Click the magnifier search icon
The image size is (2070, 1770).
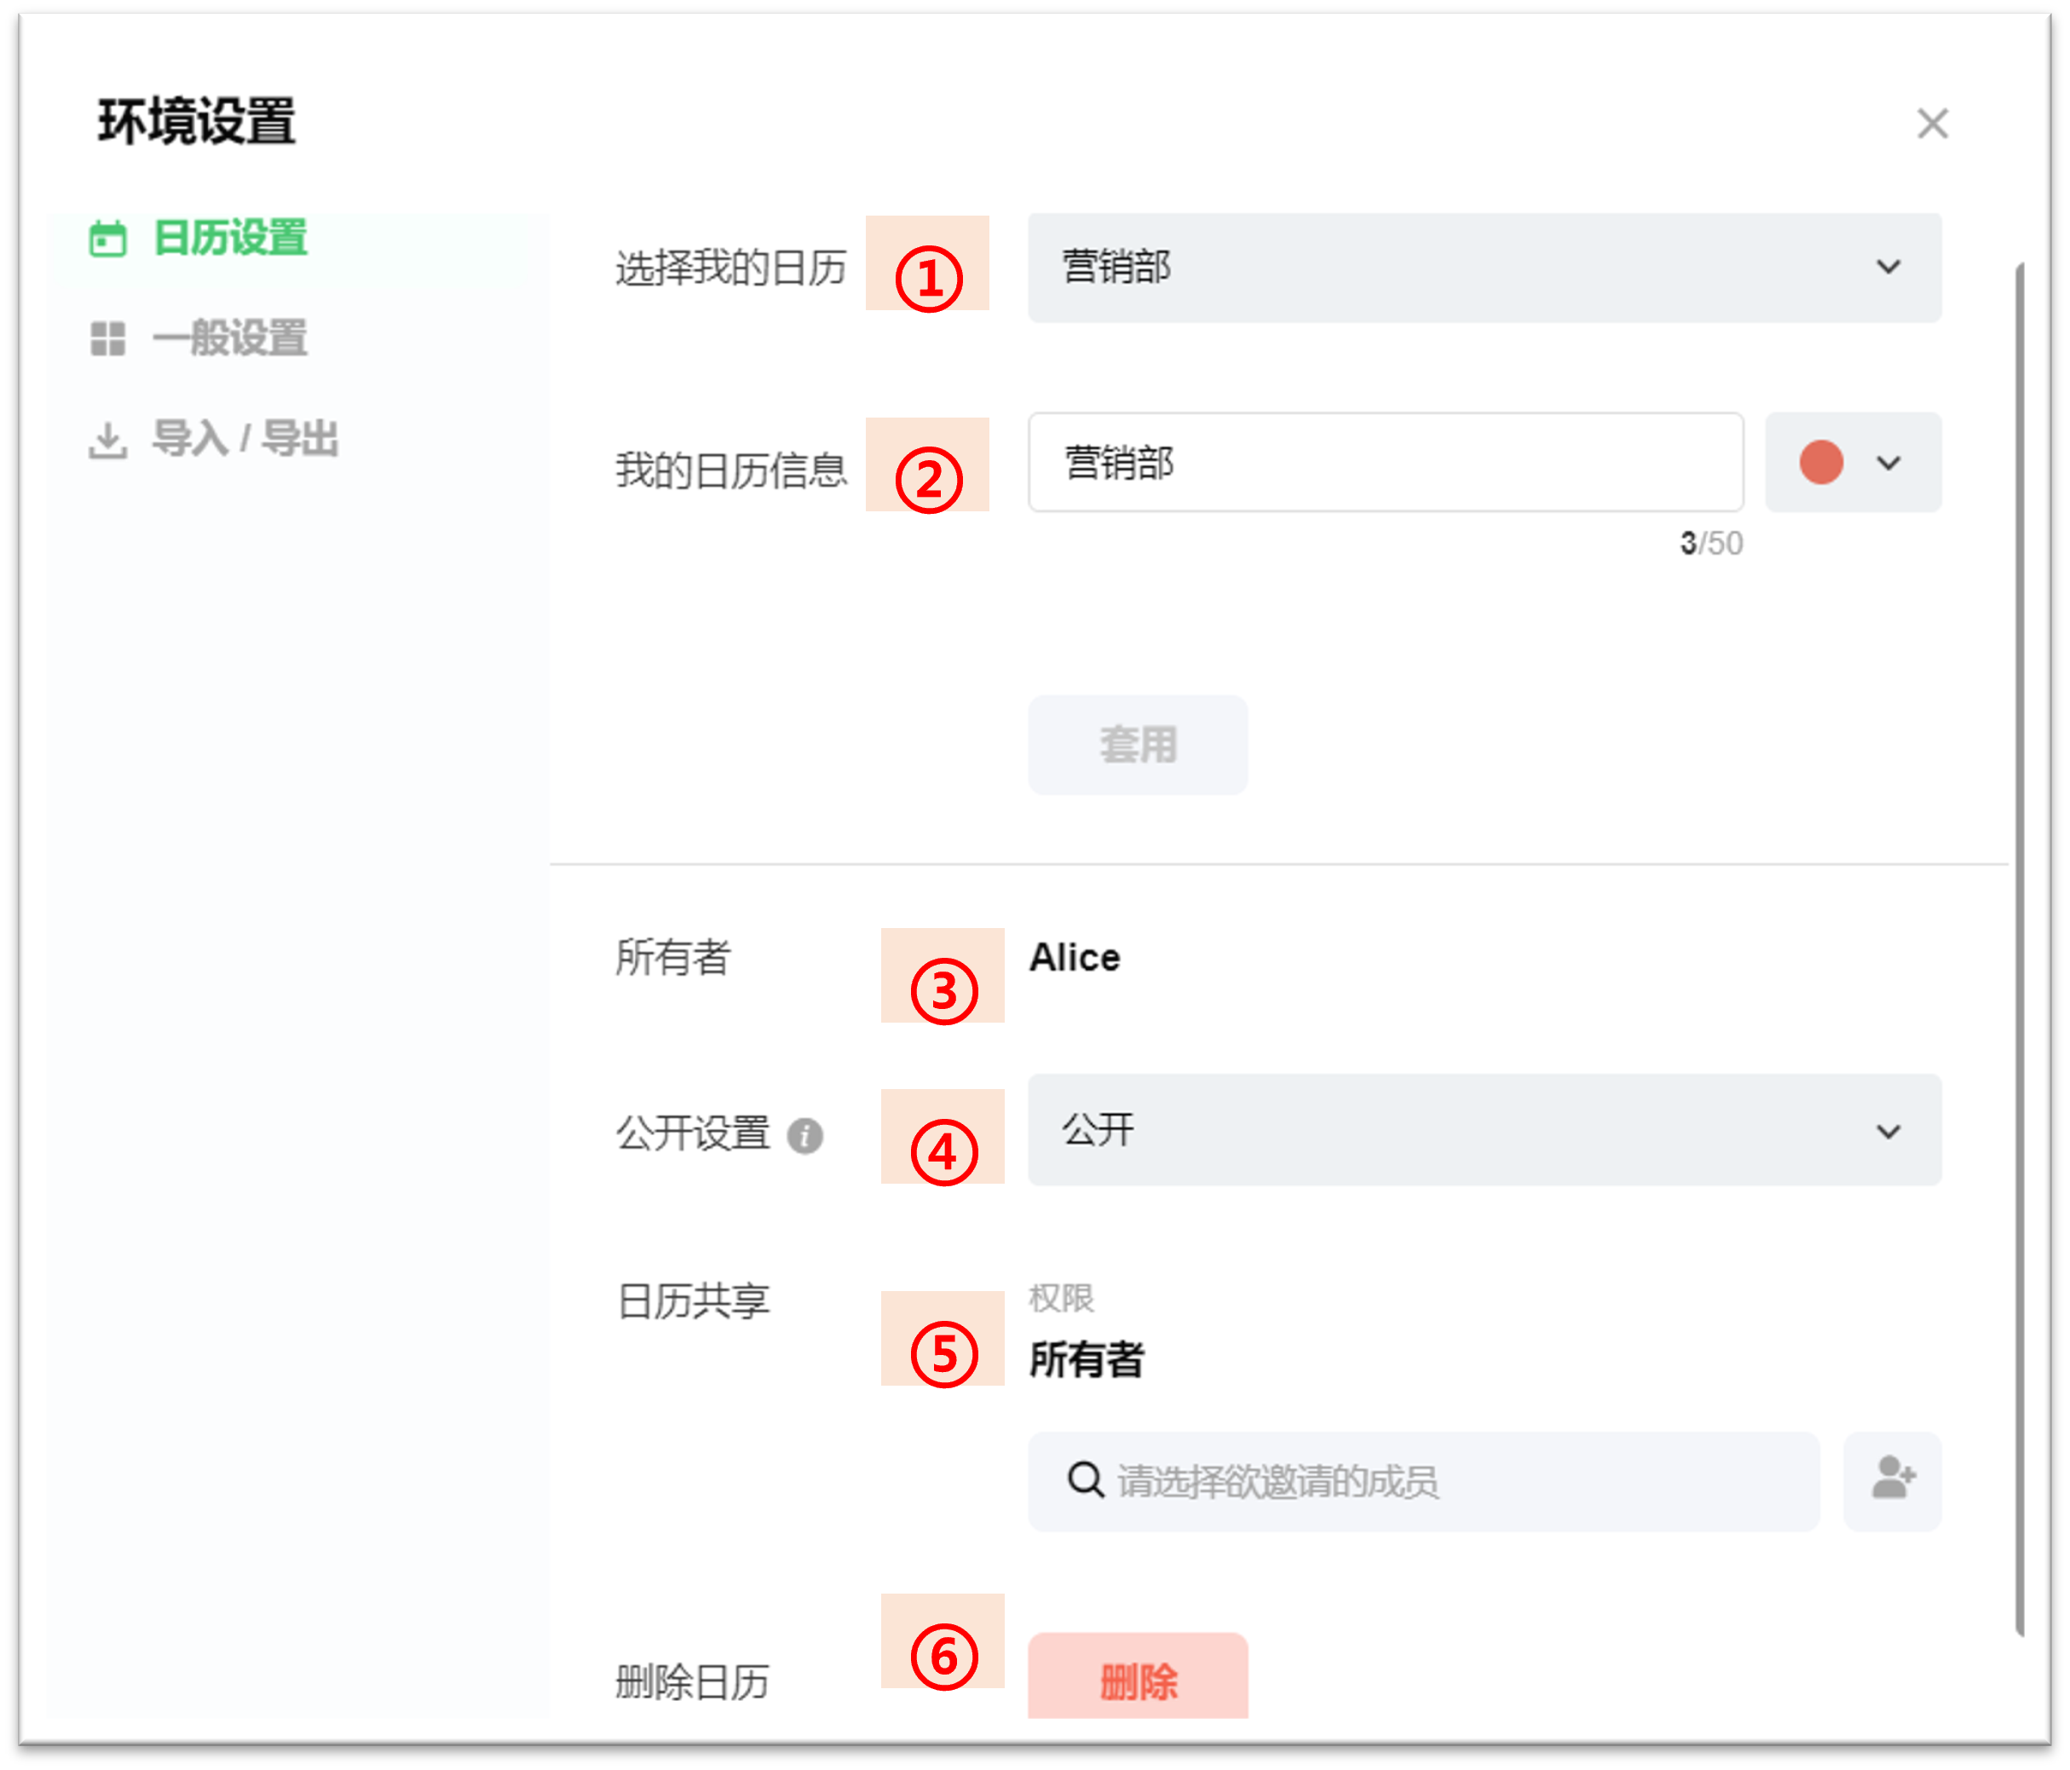pyautogui.click(x=1085, y=1479)
